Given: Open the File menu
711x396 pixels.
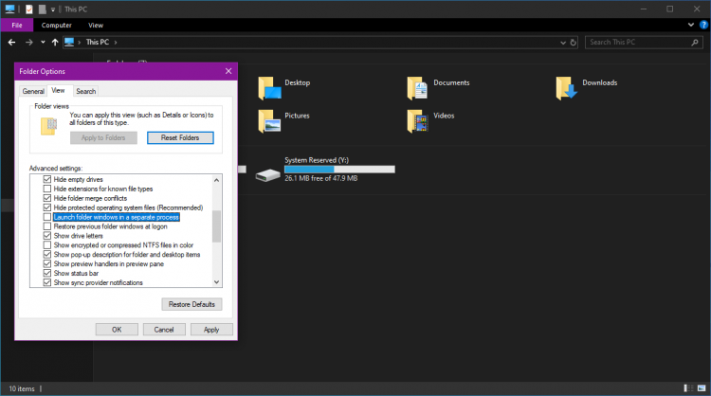Looking at the screenshot, I should click(17, 25).
